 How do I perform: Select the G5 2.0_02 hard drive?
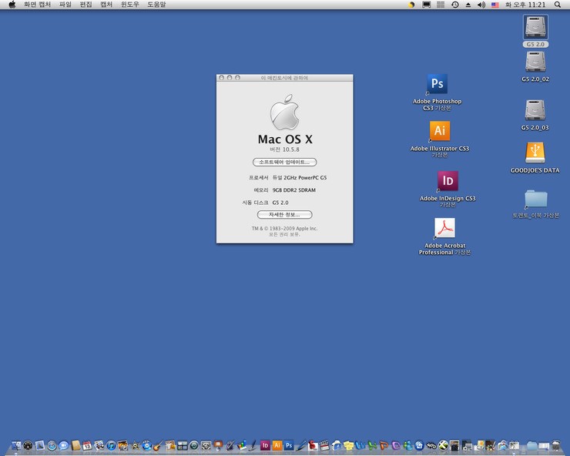[x=535, y=61]
